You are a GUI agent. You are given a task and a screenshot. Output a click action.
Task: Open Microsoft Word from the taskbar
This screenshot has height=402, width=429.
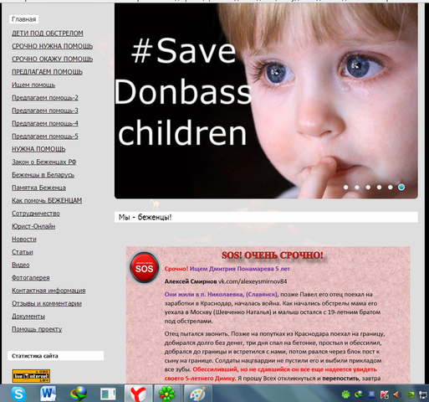[x=48, y=394]
